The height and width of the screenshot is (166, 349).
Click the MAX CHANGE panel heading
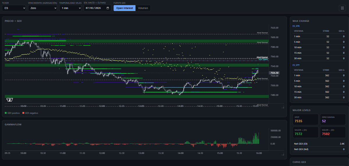(301, 21)
